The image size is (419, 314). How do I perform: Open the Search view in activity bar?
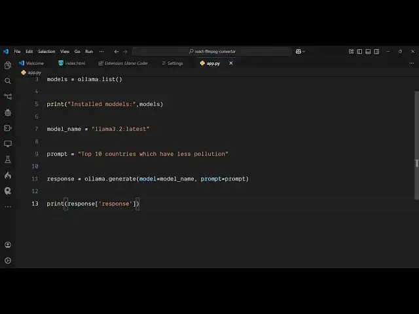tap(8, 81)
